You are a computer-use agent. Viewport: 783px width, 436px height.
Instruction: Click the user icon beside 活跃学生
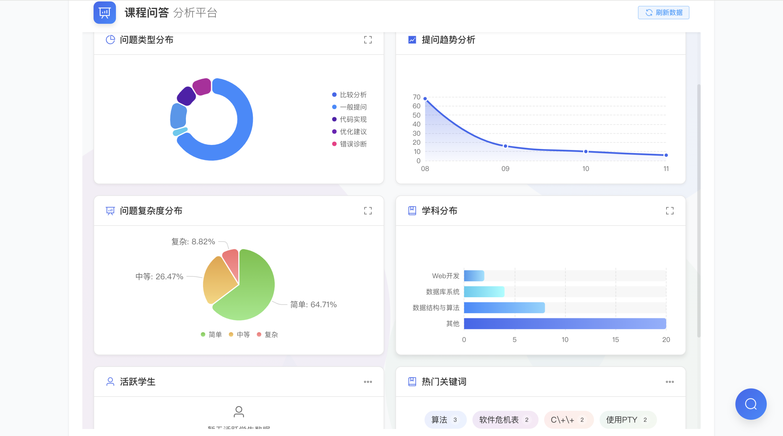tap(110, 382)
